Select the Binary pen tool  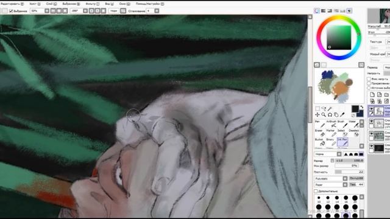click(331, 142)
